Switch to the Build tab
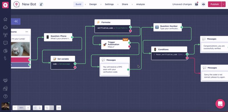Screen dimensions: 228x112 (78, 4)
